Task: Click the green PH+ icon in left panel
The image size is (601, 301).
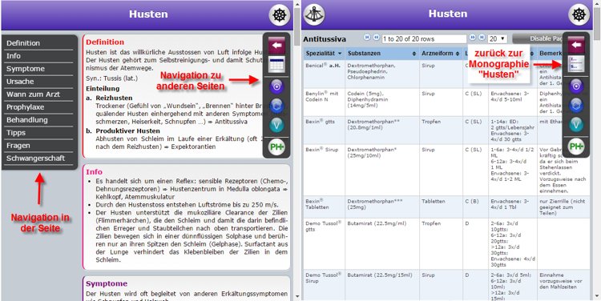Action: click(276, 147)
